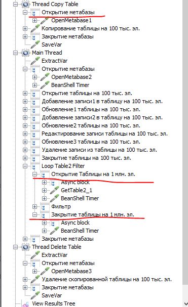188x307 pixels.
Task: Click the Thread Delete Table gear icon
Action: [x=25, y=247]
